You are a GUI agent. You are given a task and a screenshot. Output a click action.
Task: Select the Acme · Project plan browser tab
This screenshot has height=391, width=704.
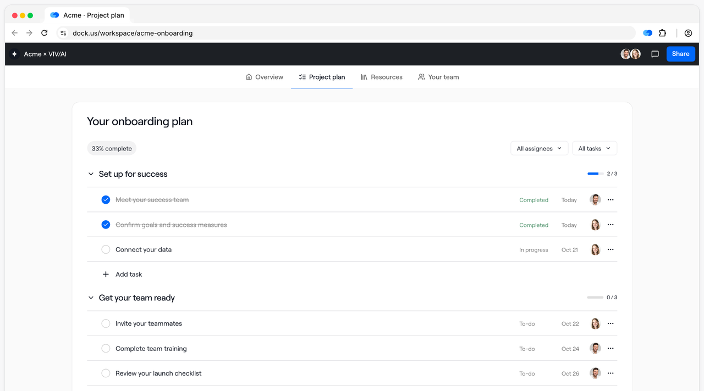click(86, 15)
